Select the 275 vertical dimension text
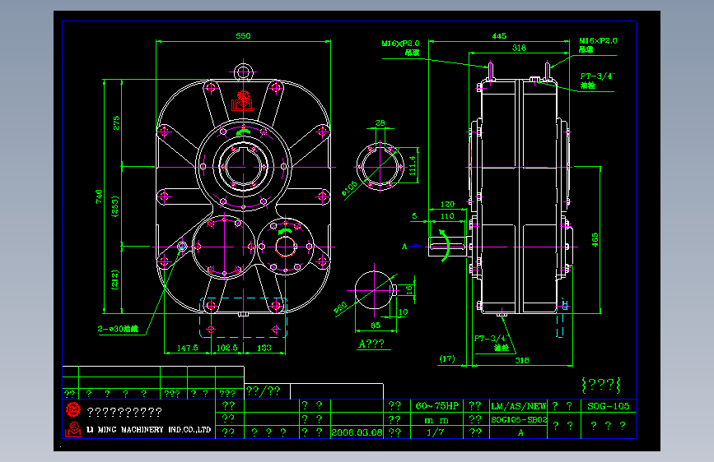The image size is (714, 462). [117, 122]
